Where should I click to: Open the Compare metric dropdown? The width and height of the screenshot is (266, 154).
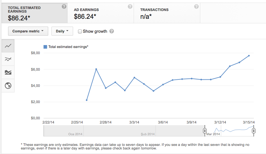[x=28, y=31]
